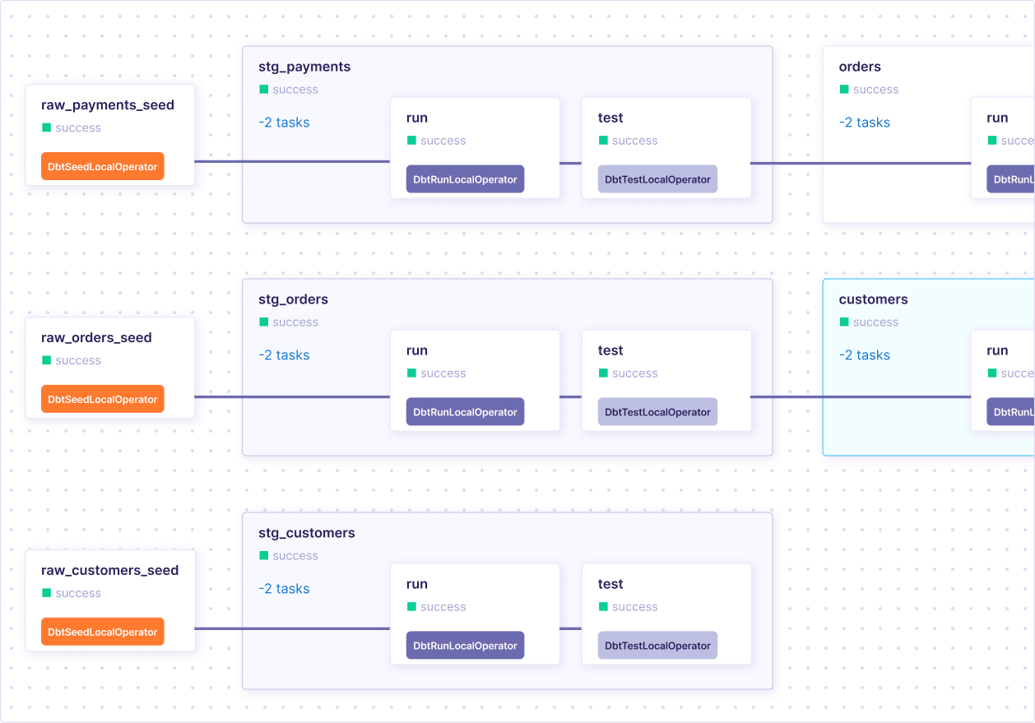
Task: Click the success icon under the orders group title
Action: [x=843, y=90]
